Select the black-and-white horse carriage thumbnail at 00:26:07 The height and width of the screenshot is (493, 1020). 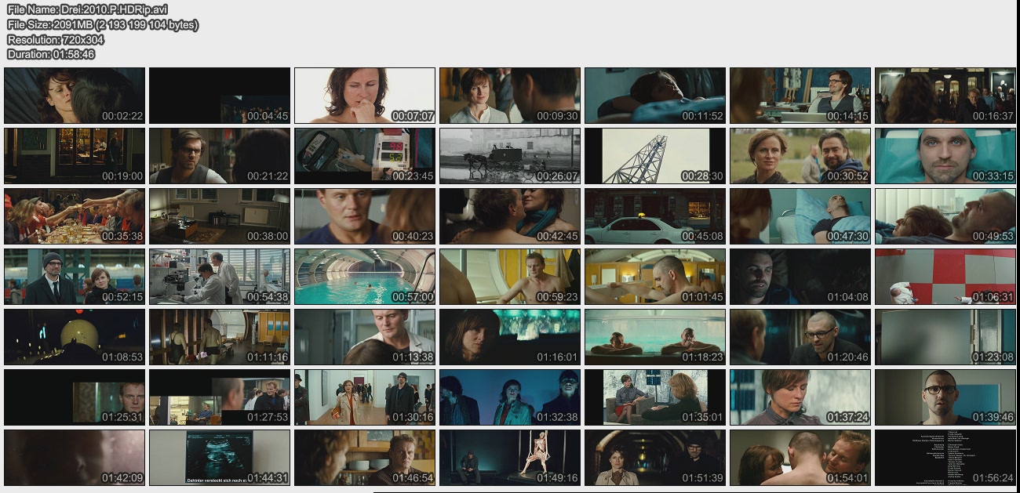[510, 156]
